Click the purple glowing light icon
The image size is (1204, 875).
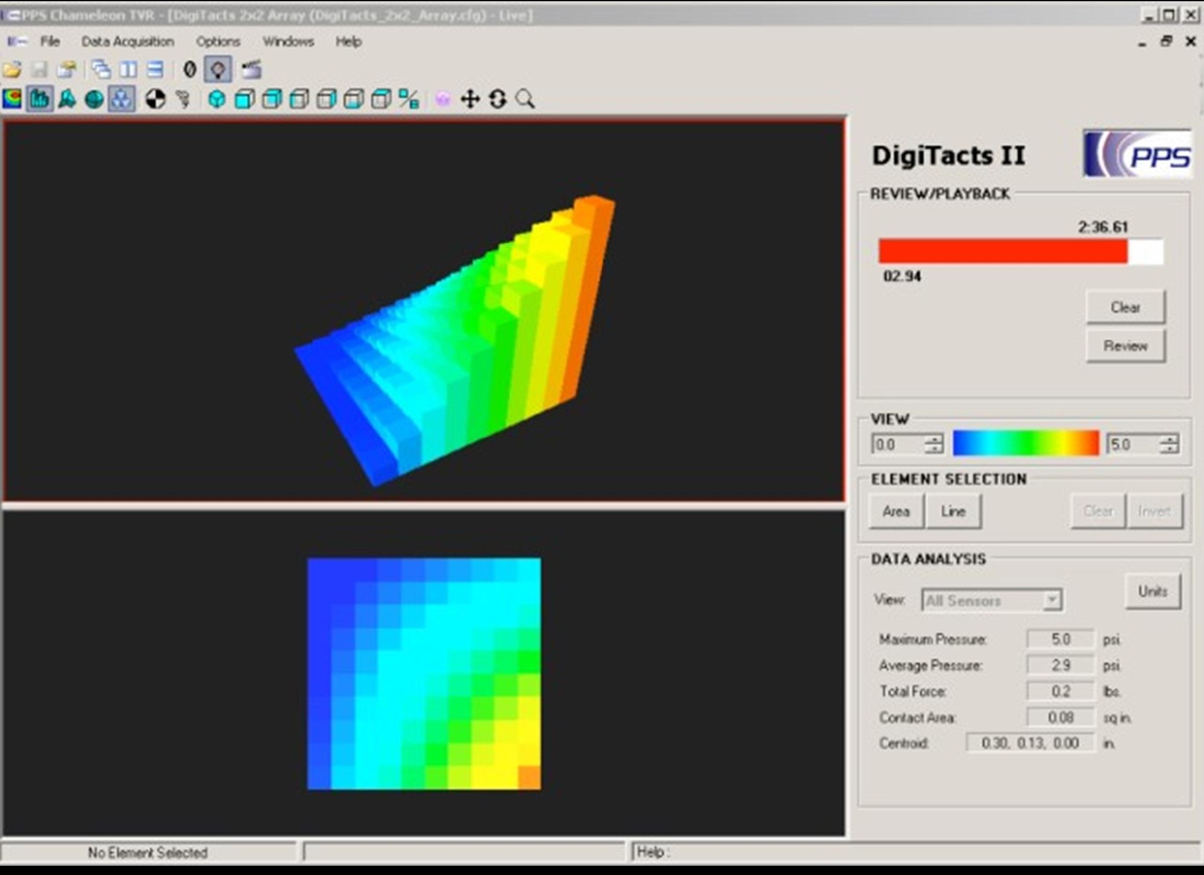pos(442,99)
